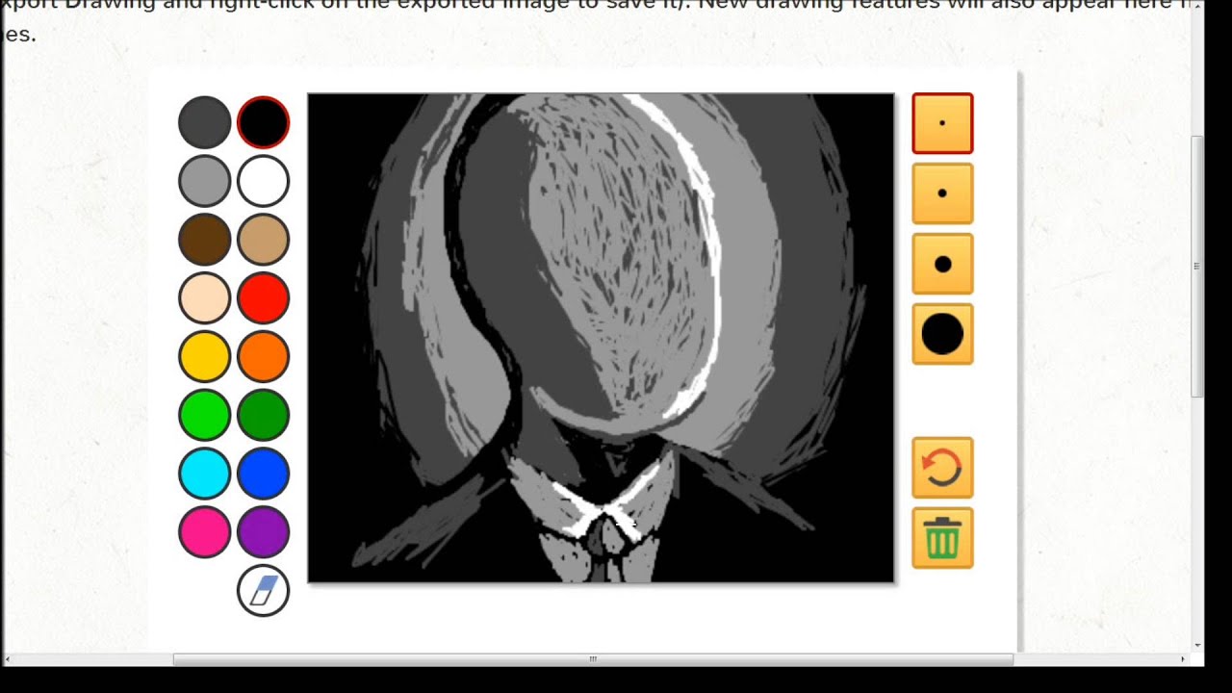Pick the purple color swatch
The width and height of the screenshot is (1232, 693).
263,531
